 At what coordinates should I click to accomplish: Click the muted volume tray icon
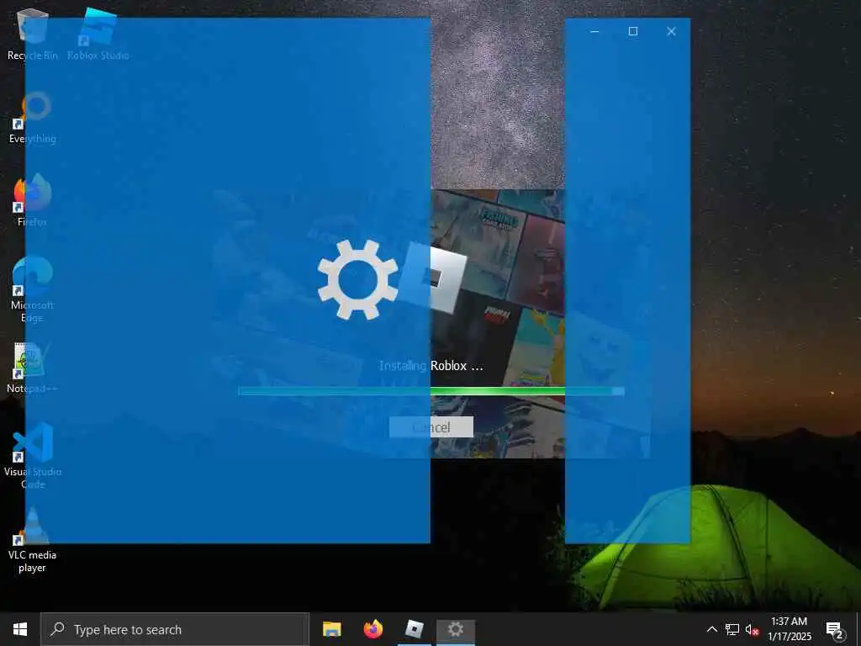pos(752,629)
